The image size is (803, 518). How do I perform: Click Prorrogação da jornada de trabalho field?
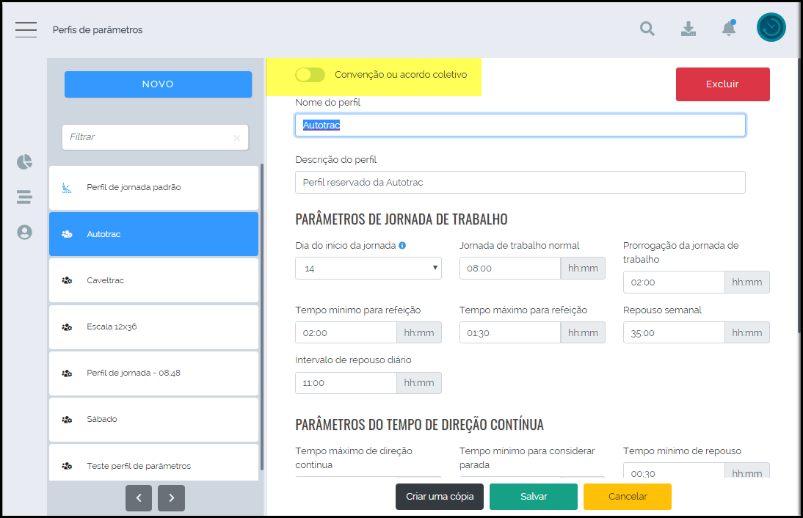[674, 282]
